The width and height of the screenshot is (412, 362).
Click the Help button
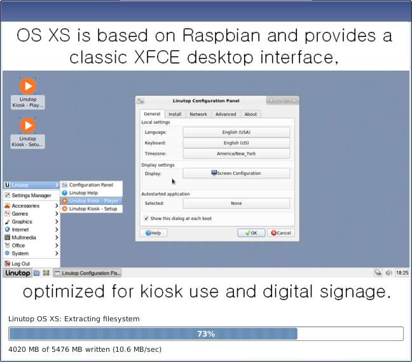coord(153,233)
